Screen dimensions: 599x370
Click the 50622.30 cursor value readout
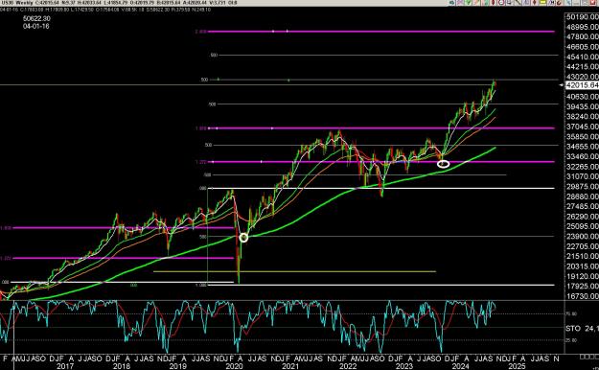(36, 18)
